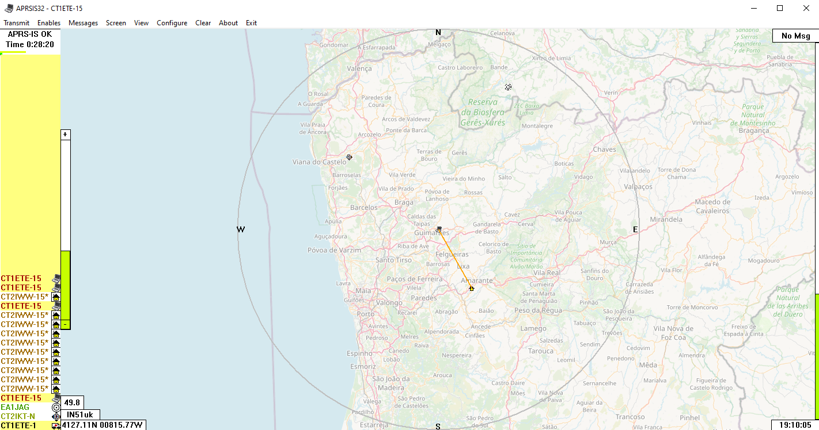Click the E compass marker on the range circle

[635, 229]
